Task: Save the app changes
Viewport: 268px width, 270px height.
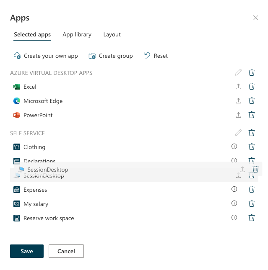Action: click(27, 251)
